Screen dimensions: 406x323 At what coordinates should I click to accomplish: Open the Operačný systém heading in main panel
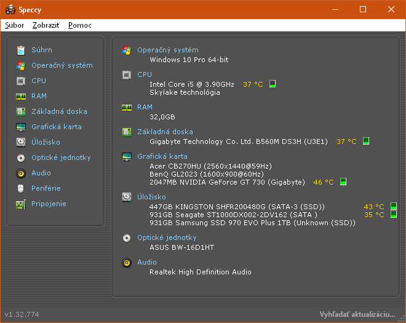167,50
